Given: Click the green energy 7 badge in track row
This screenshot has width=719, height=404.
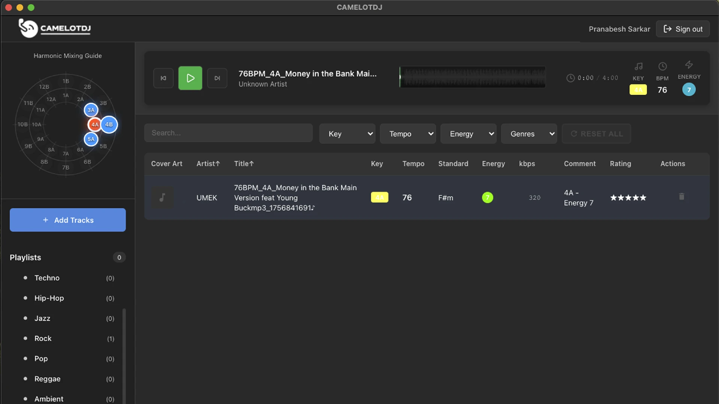Looking at the screenshot, I should click(x=488, y=197).
